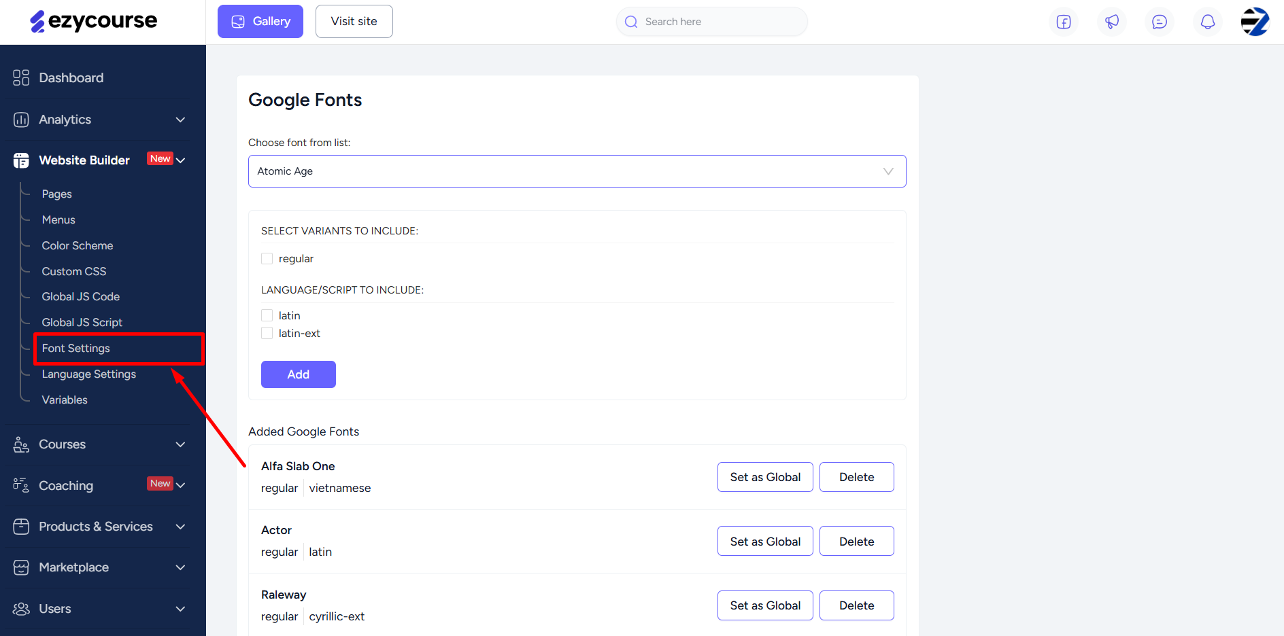Delete the Alfa Slab One font

[857, 477]
